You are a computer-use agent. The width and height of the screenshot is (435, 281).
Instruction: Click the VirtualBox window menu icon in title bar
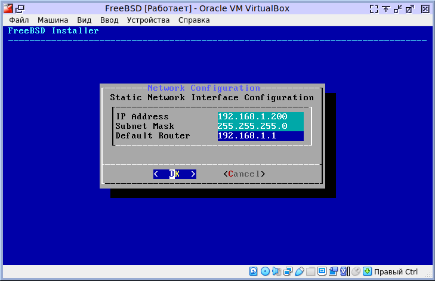point(8,8)
